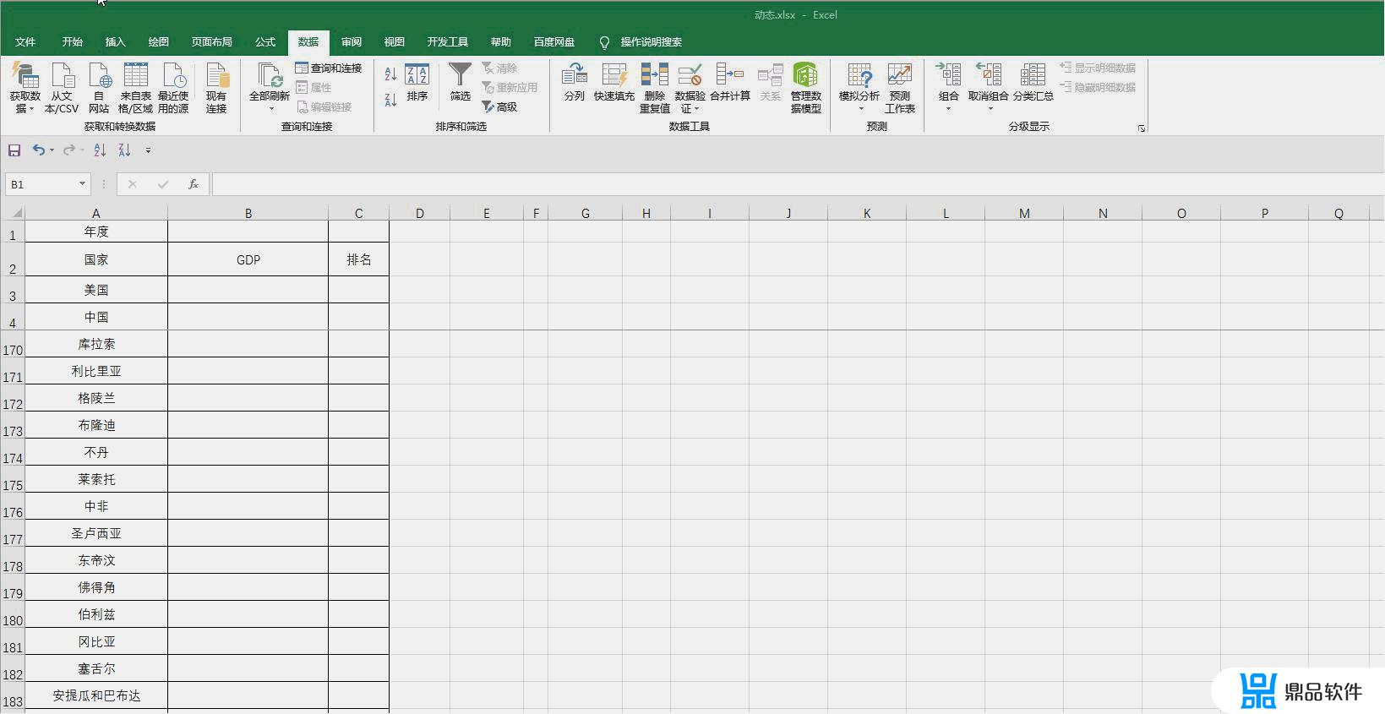Switch to 开始 (Home) tab

[73, 42]
